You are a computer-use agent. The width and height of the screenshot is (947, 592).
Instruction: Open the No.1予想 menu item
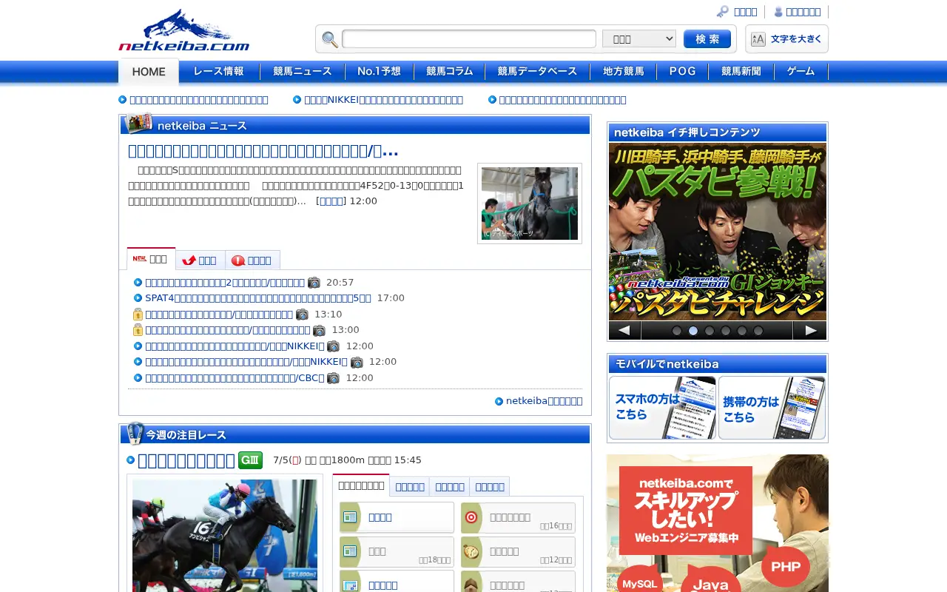(379, 72)
